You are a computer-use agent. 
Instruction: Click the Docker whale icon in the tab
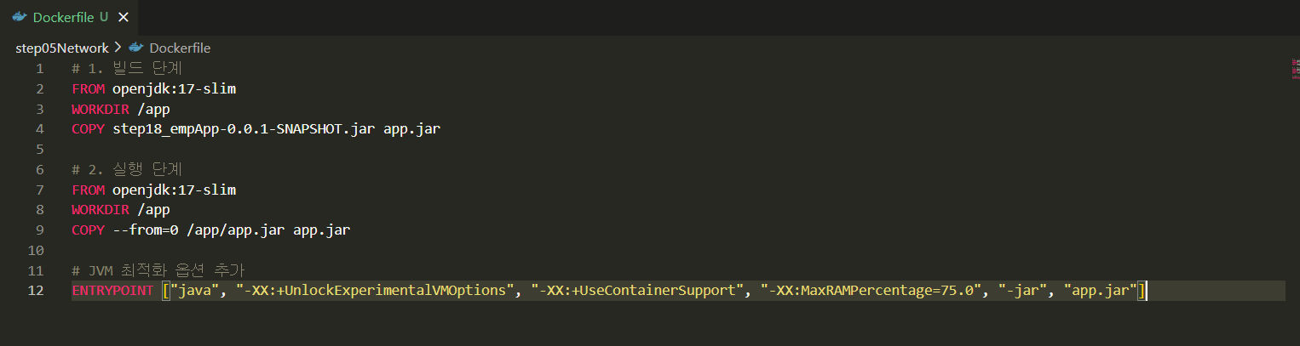click(x=20, y=17)
